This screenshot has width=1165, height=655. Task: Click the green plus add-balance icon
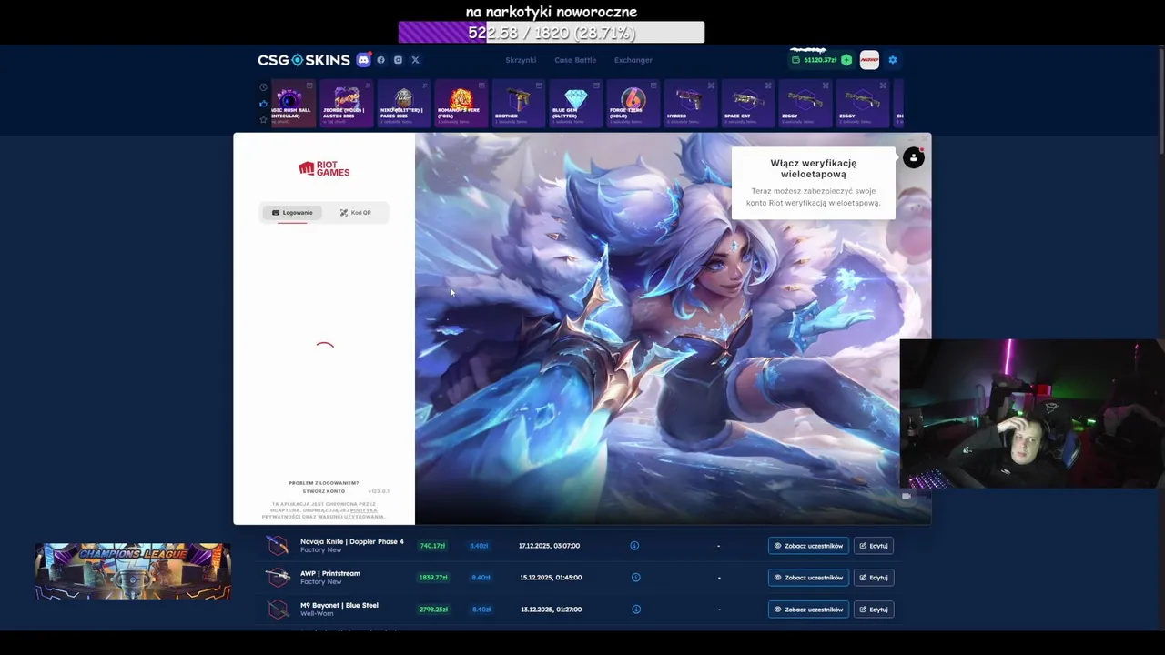[846, 60]
